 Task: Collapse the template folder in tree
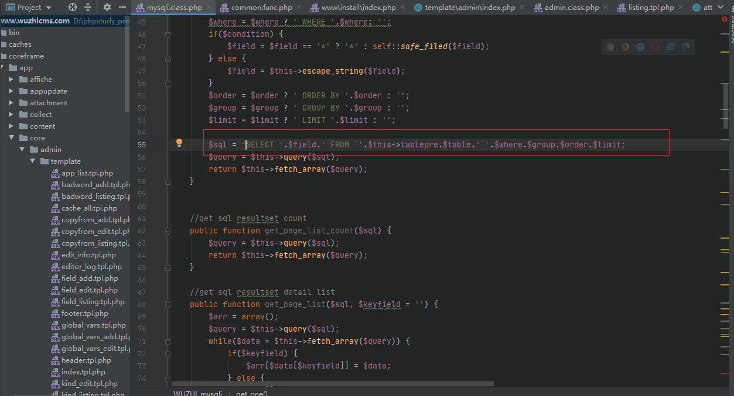pyautogui.click(x=33, y=161)
